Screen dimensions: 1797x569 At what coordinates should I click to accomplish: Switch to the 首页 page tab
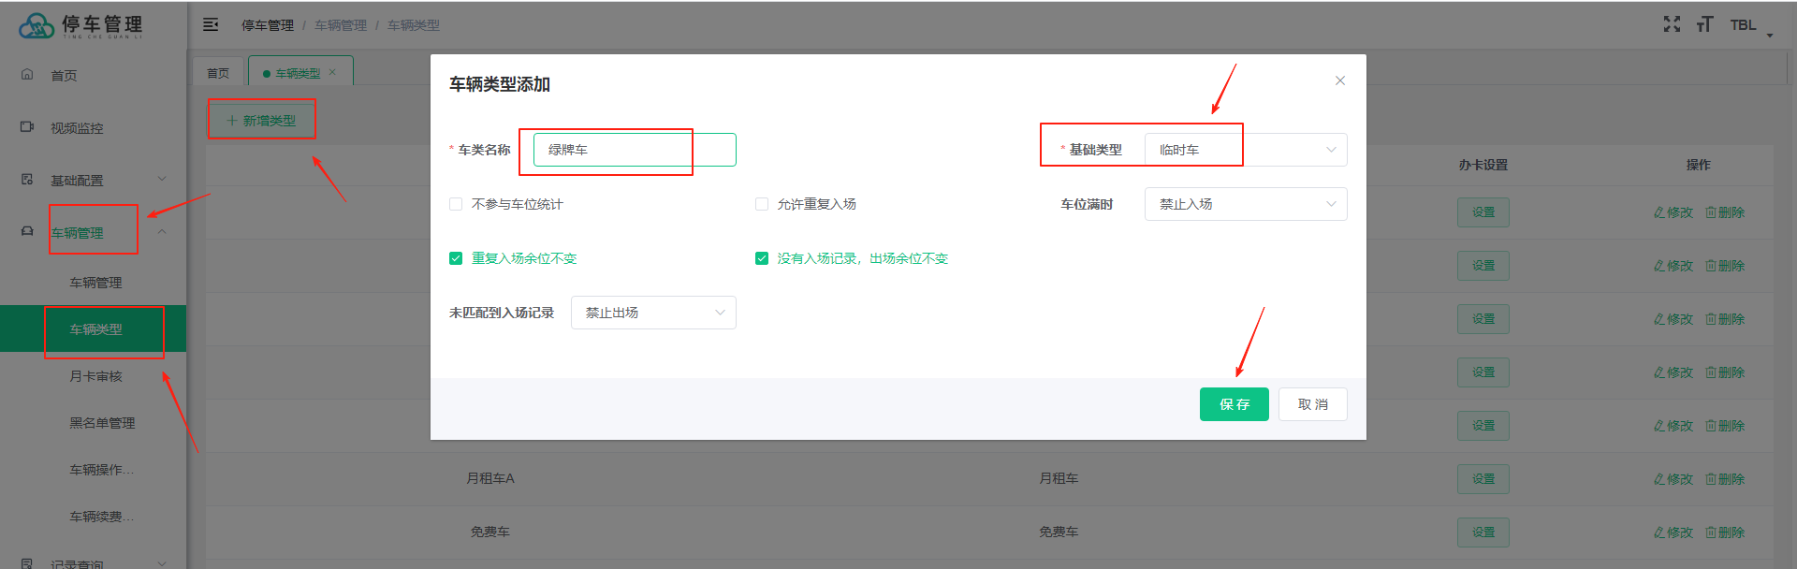click(218, 73)
